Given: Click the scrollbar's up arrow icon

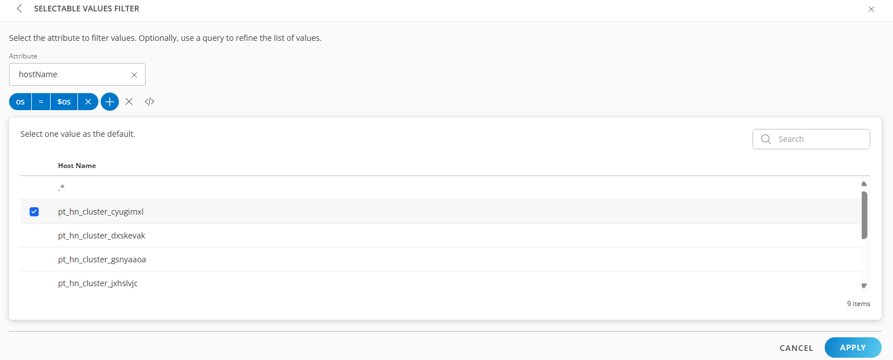Looking at the screenshot, I should 863,183.
